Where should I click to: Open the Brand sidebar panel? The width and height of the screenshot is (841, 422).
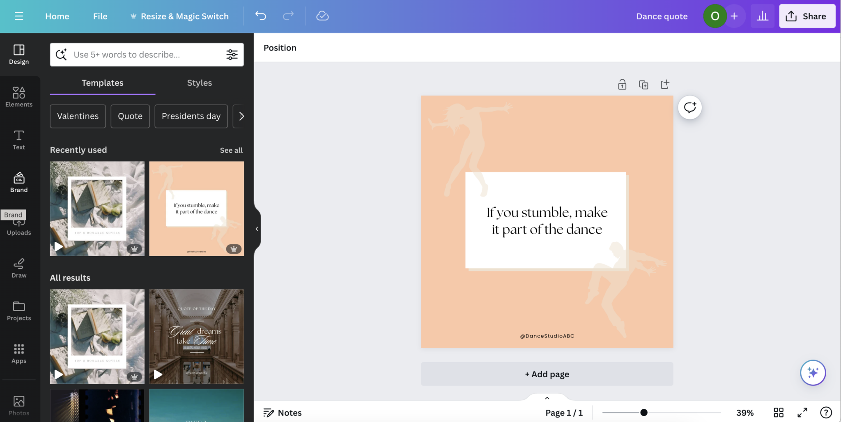point(19,182)
